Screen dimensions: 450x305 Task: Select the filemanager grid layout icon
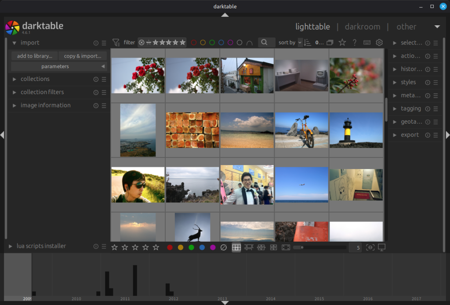(236, 247)
